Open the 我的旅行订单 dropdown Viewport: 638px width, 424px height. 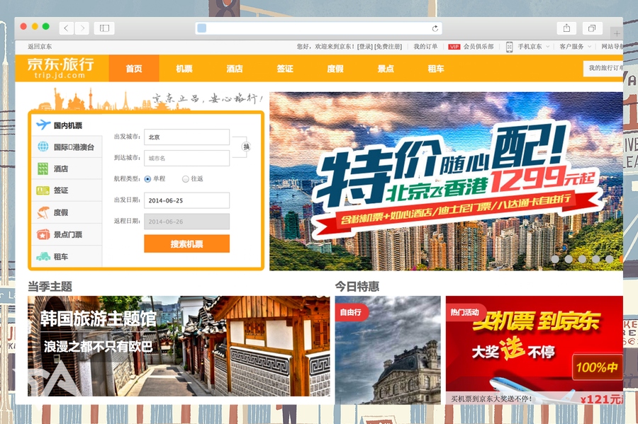pos(603,68)
